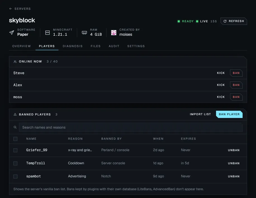The height and width of the screenshot is (198, 256).
Task: Kick player Steve
Action: click(221, 73)
